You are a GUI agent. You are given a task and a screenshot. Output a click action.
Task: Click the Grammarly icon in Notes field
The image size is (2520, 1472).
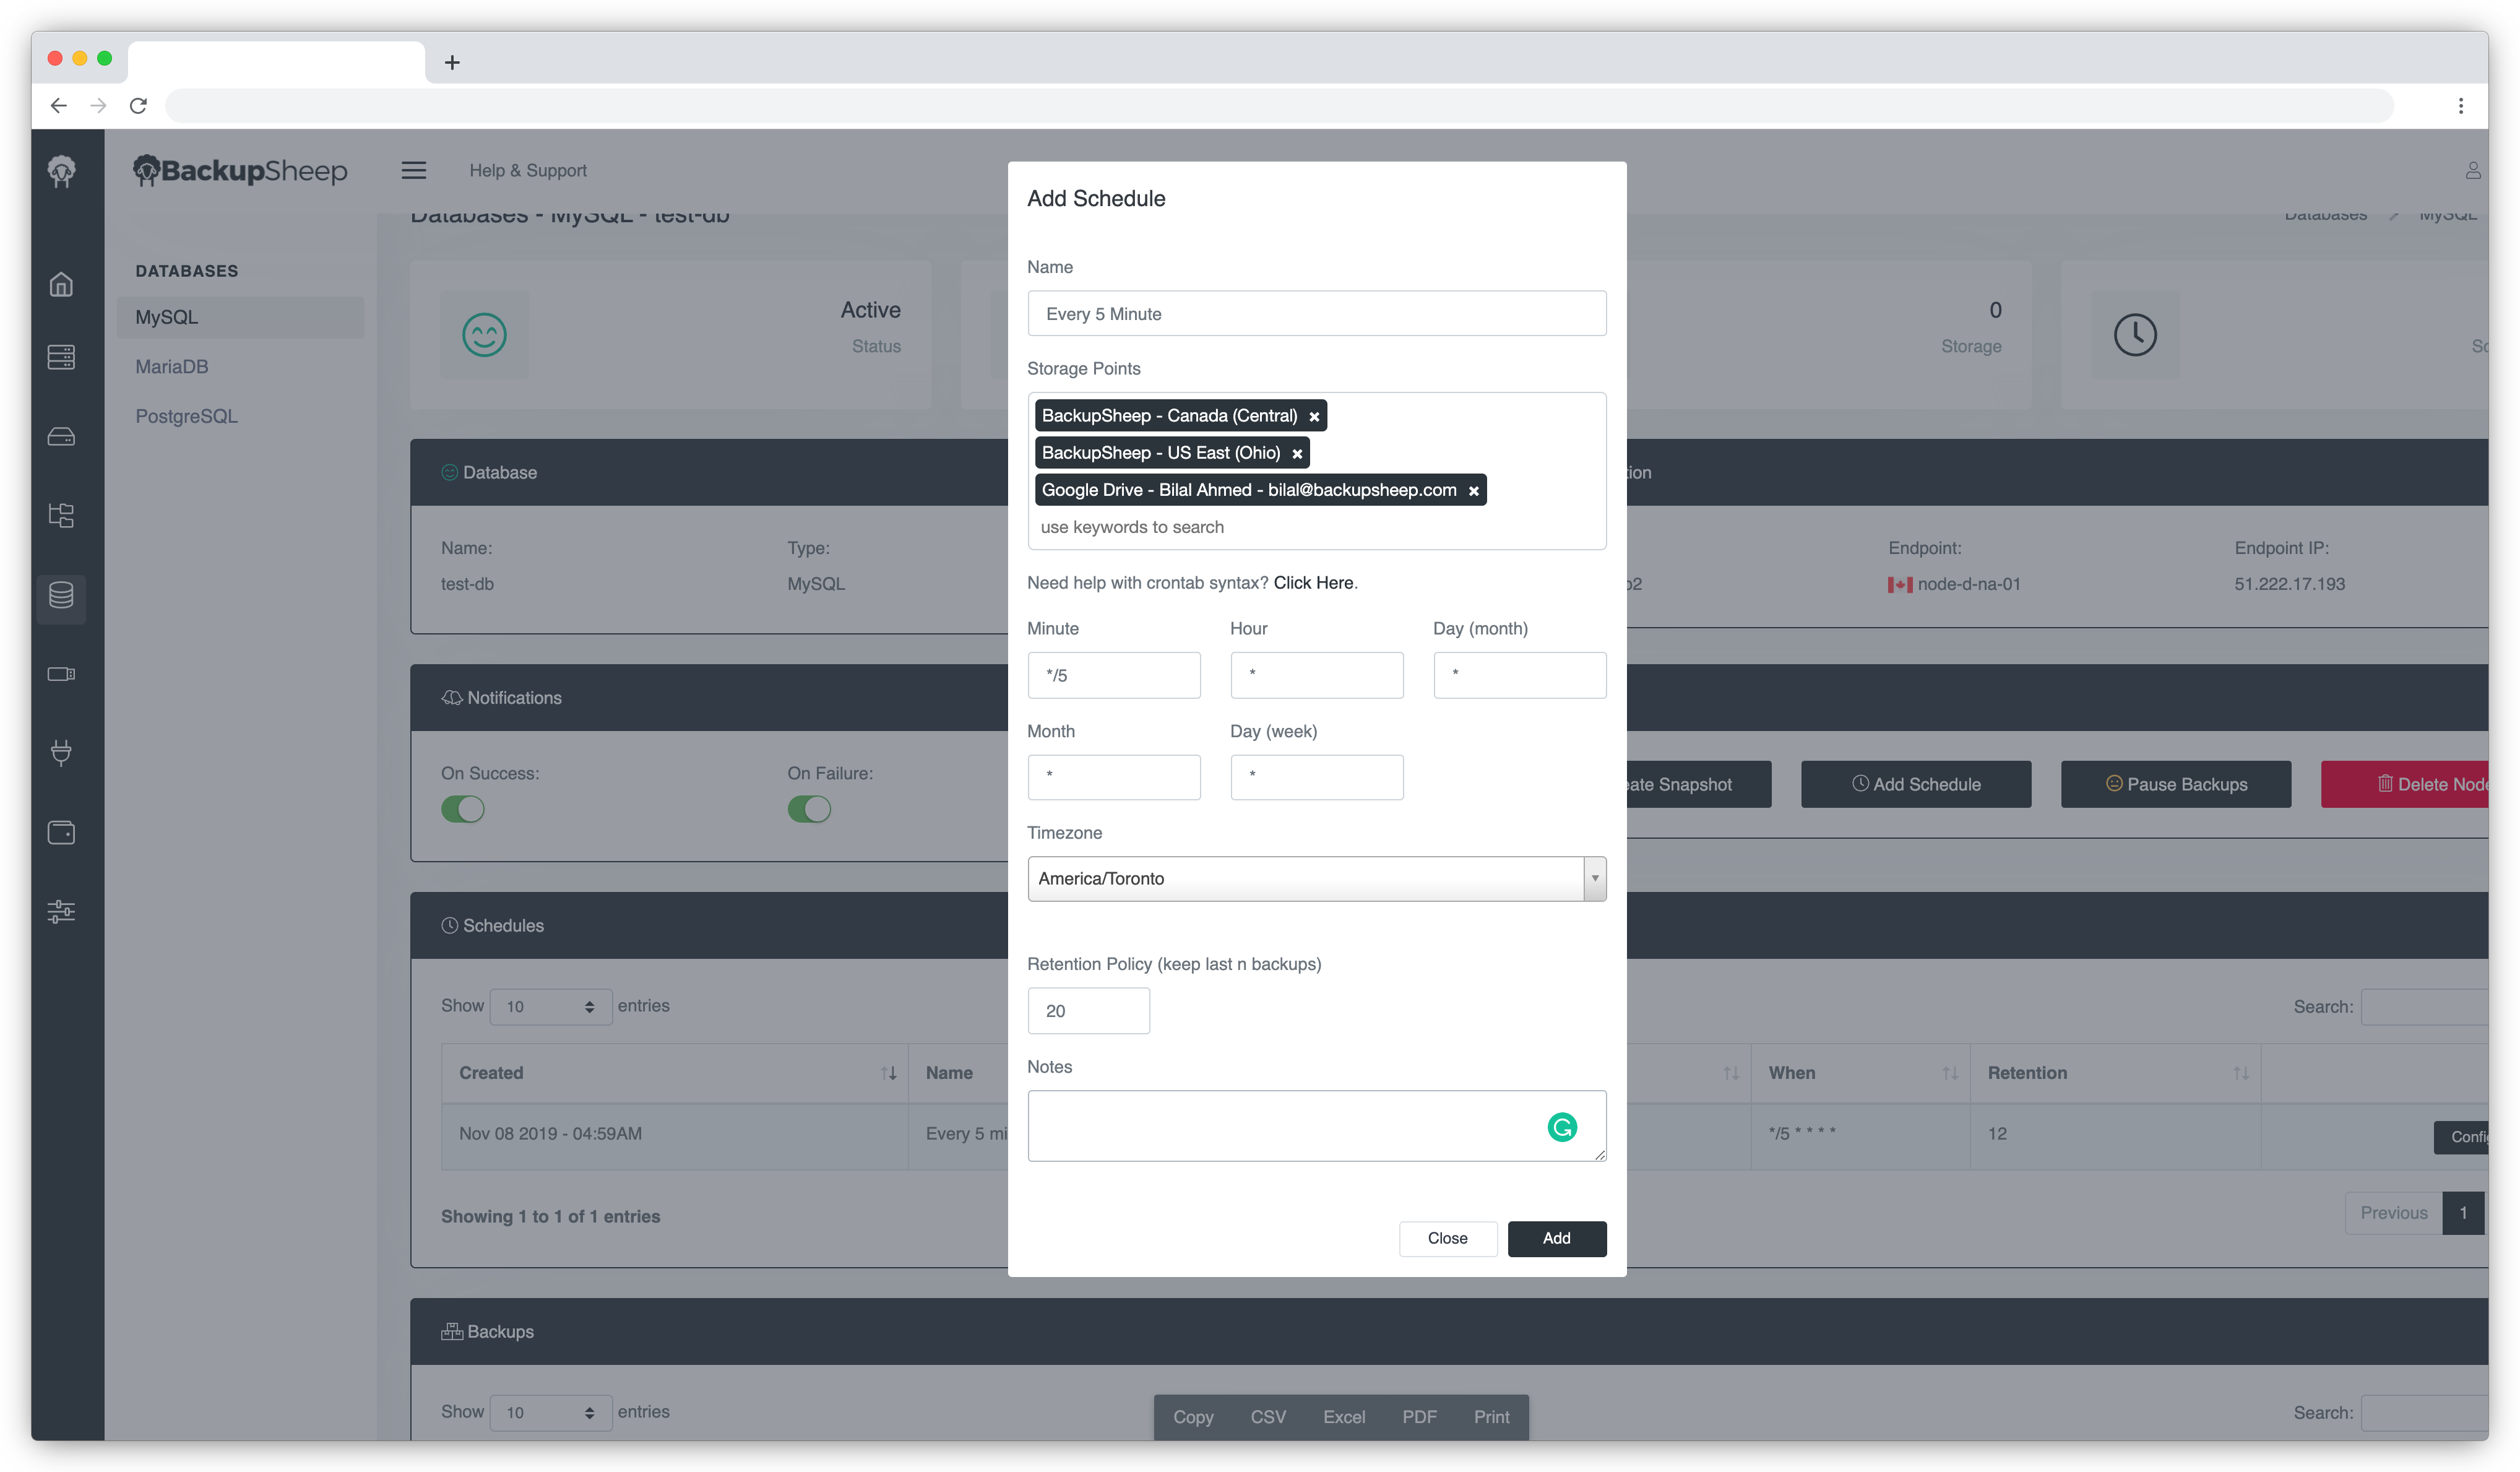tap(1561, 1127)
